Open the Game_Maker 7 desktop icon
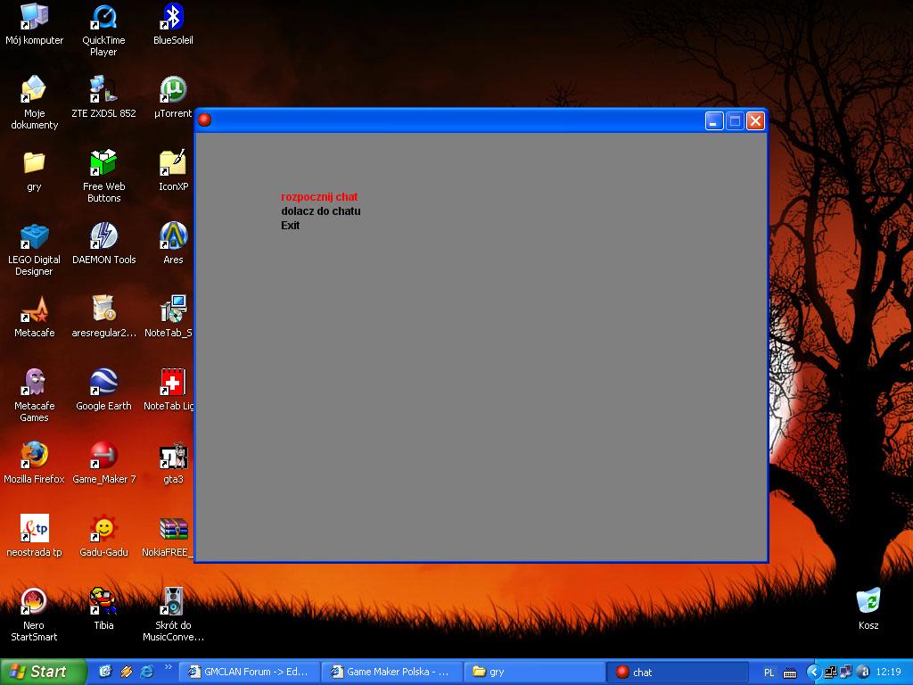Image resolution: width=913 pixels, height=685 pixels. [x=103, y=456]
